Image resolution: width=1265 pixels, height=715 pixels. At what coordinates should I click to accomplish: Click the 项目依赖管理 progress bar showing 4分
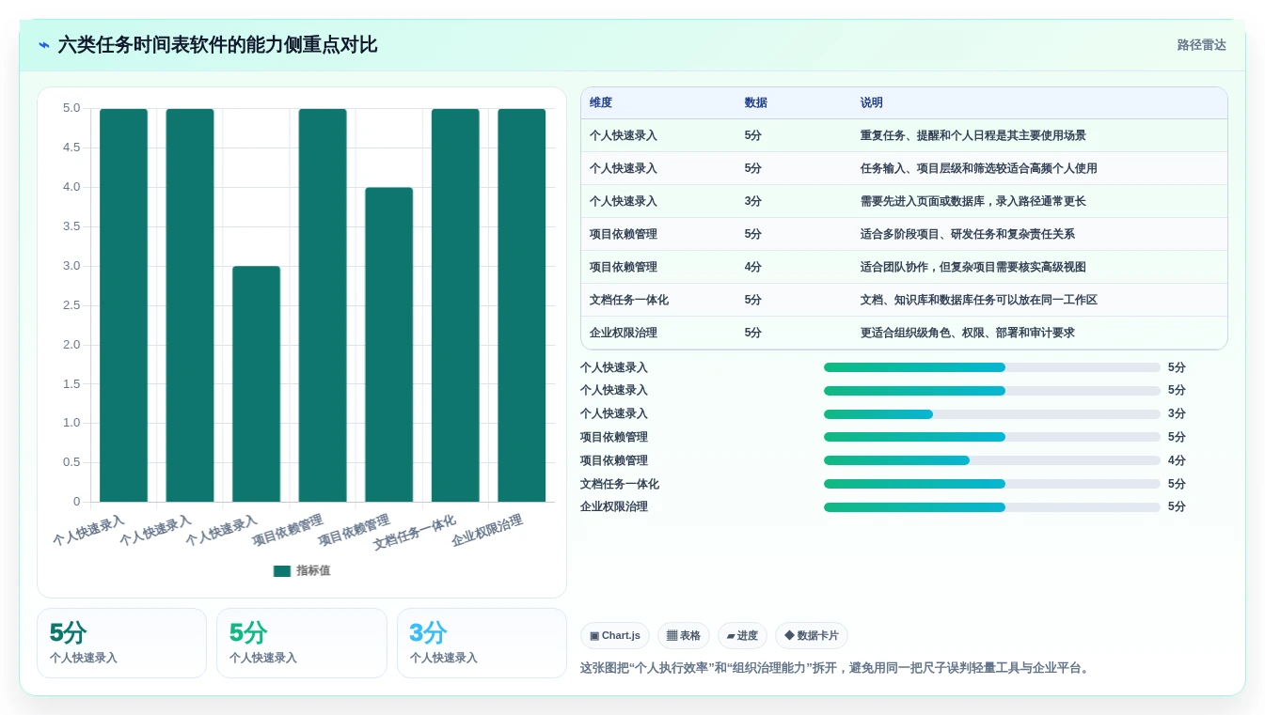[992, 460]
